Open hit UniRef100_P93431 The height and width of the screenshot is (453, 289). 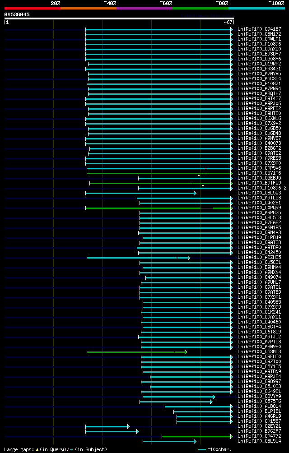click(259, 69)
